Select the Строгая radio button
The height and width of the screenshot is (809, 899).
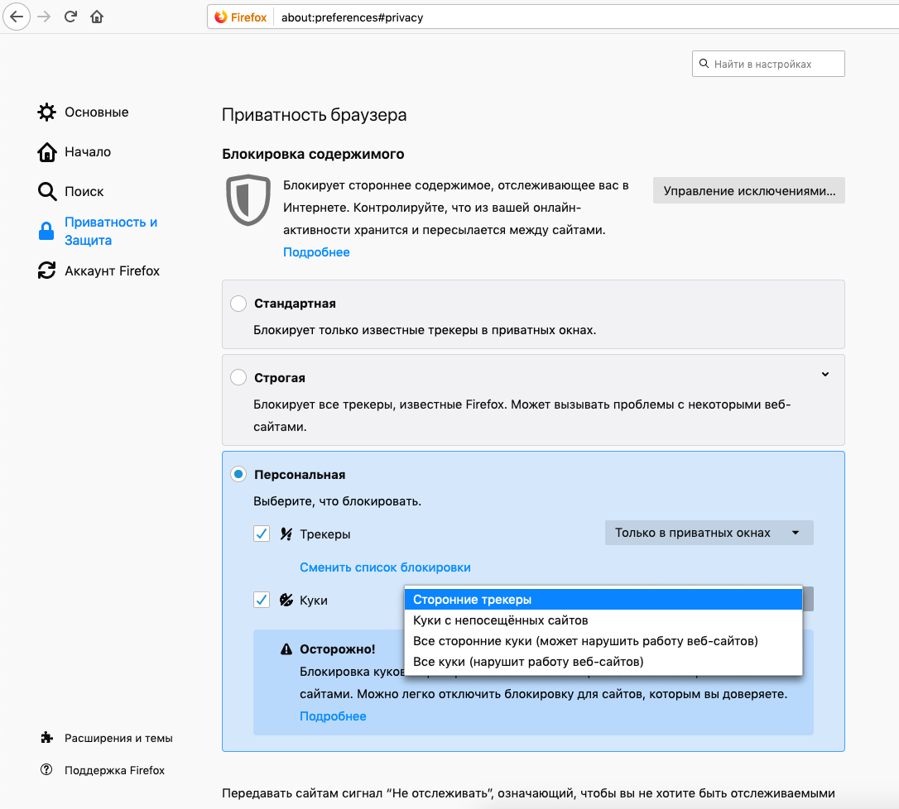coord(238,378)
